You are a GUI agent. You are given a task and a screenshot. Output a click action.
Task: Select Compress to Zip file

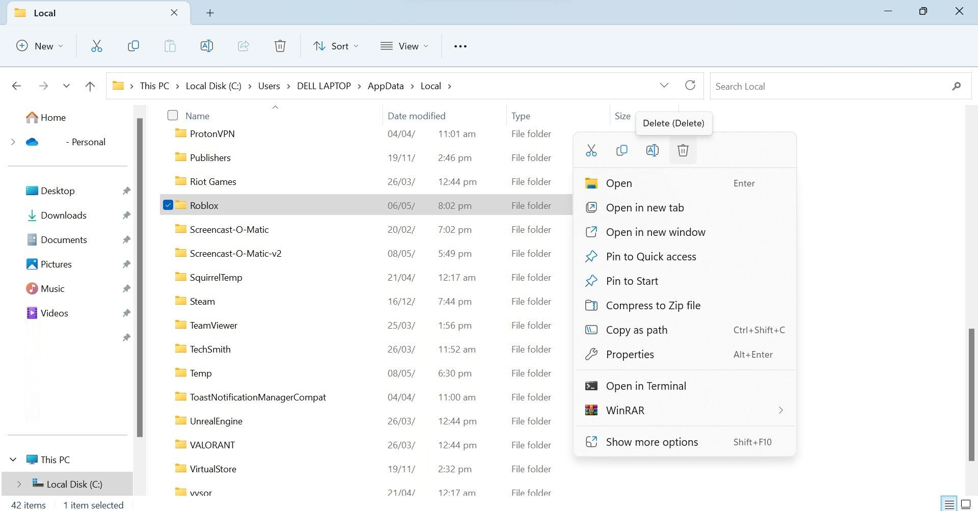point(685,306)
